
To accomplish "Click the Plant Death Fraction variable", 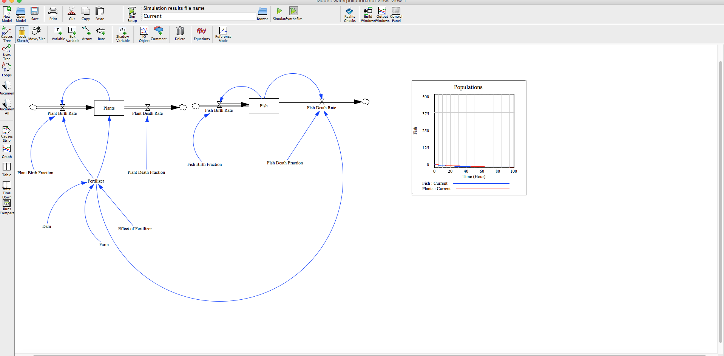I will pyautogui.click(x=147, y=172).
